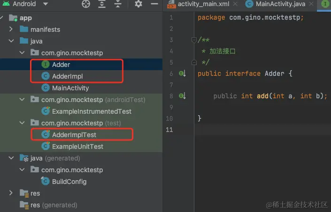Select the BuildConfig class file
Viewport: 331px width, 212px height.
point(69,182)
